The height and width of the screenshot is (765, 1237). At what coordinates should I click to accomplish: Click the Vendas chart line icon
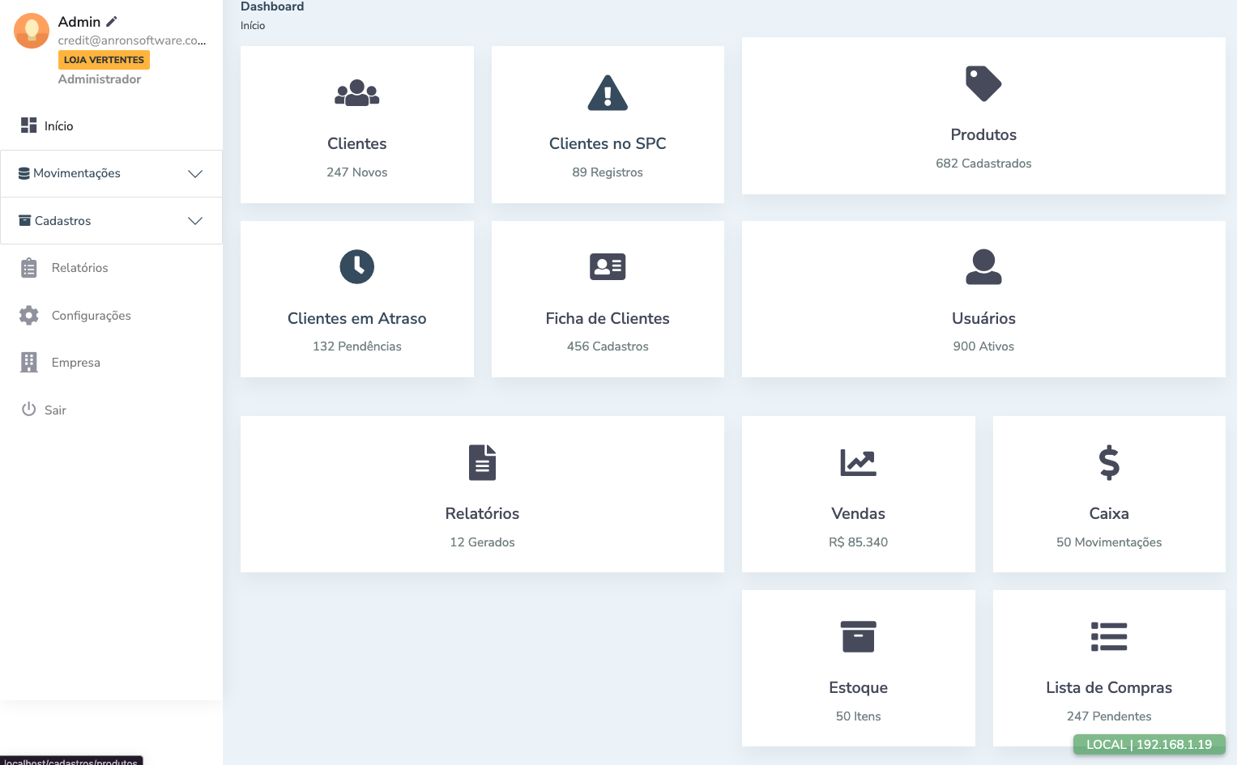pos(858,462)
